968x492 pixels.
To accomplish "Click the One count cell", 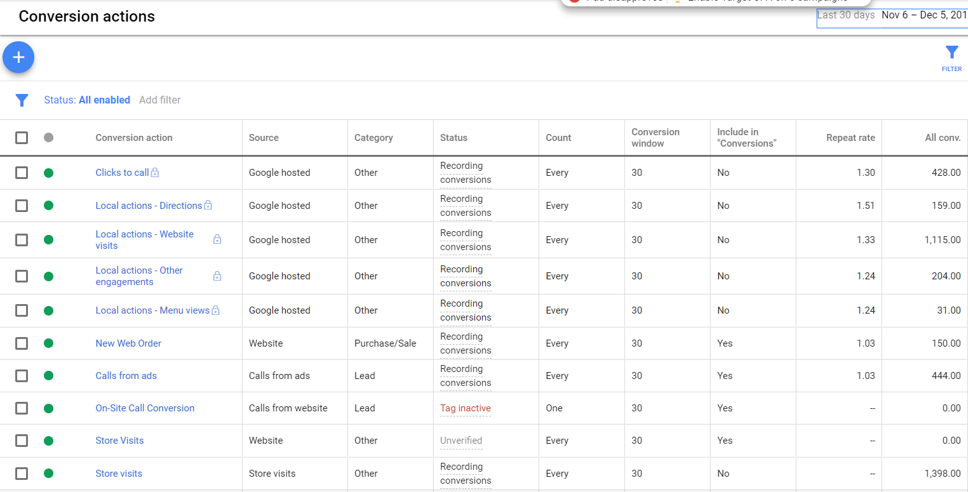I will point(554,408).
